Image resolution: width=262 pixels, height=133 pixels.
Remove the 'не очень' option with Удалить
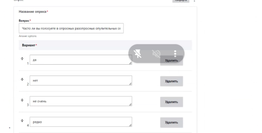tap(172, 102)
